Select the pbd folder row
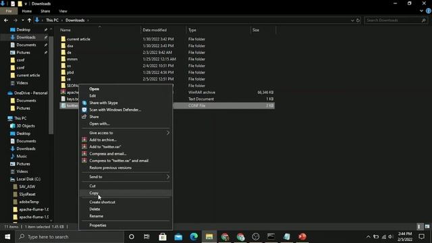Viewport: 432px width, 243px height. coord(167,72)
